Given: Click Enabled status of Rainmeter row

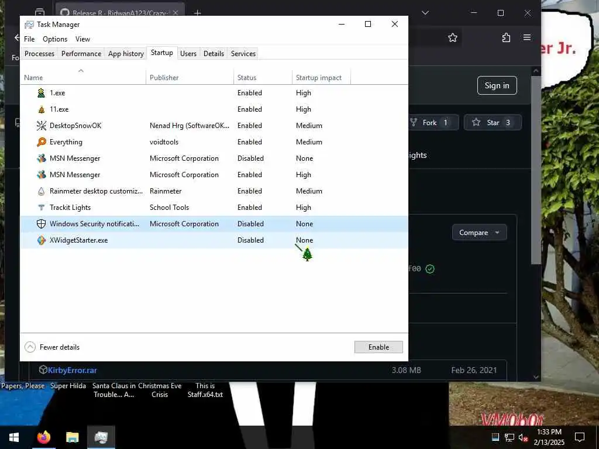Looking at the screenshot, I should coord(249,191).
